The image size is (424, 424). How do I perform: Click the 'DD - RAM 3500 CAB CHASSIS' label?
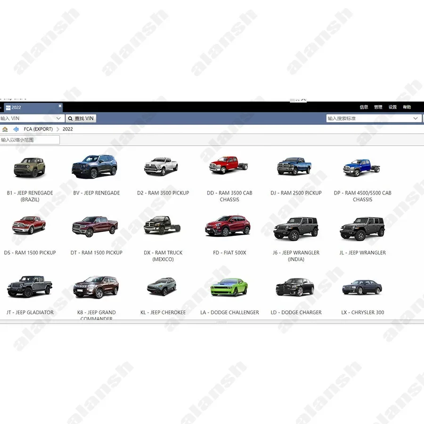click(x=229, y=196)
